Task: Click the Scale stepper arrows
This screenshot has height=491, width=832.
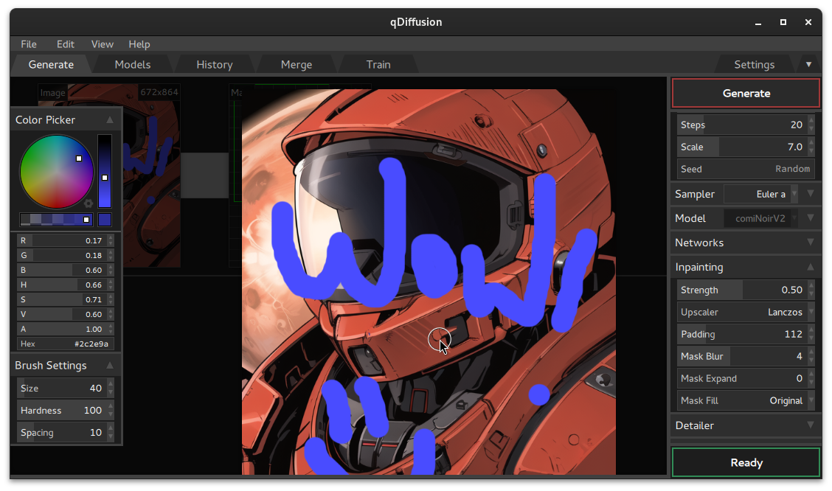Action: (x=811, y=147)
